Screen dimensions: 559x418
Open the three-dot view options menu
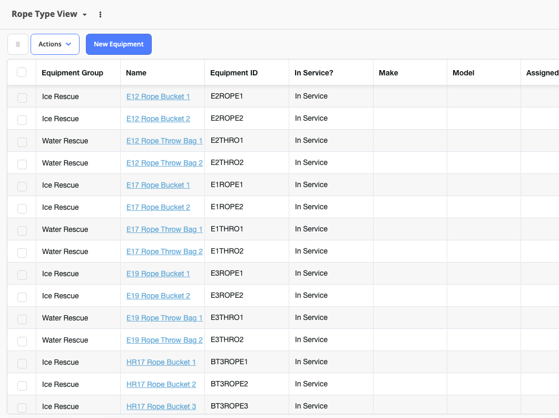tap(100, 15)
